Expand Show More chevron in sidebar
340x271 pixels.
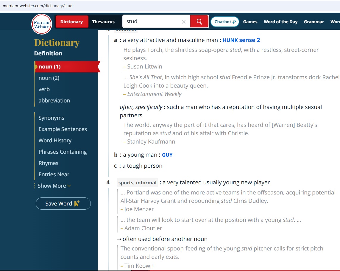pyautogui.click(x=69, y=186)
